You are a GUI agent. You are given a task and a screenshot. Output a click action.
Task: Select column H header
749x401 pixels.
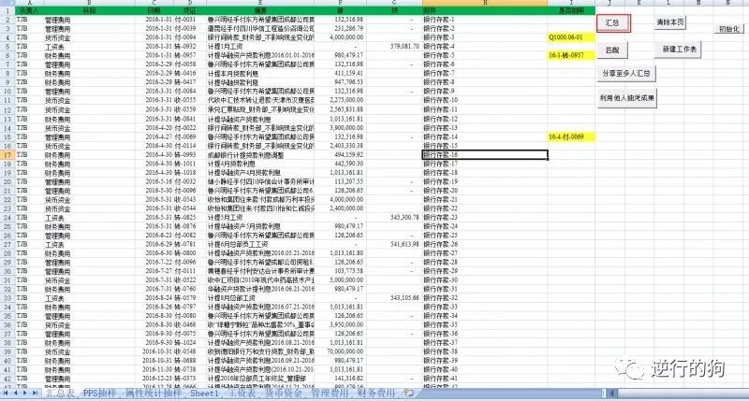(x=485, y=3)
